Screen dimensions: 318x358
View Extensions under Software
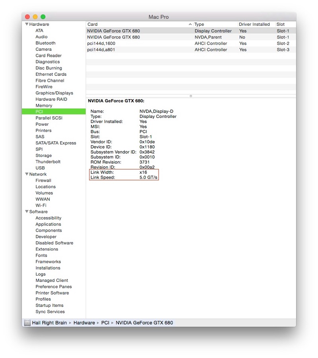[47, 249]
